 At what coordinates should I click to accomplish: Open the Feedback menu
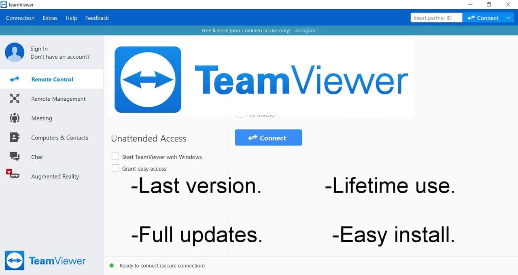[97, 18]
